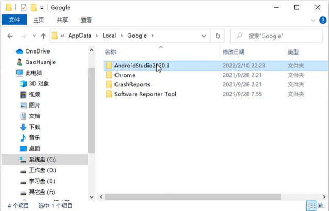
Task: Click Local in the address path
Action: (x=109, y=36)
